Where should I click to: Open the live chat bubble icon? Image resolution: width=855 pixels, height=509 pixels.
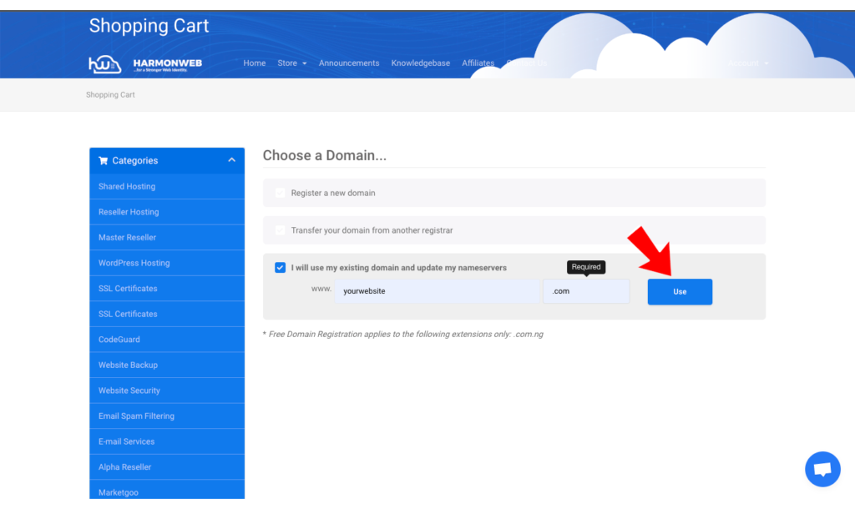click(x=822, y=469)
